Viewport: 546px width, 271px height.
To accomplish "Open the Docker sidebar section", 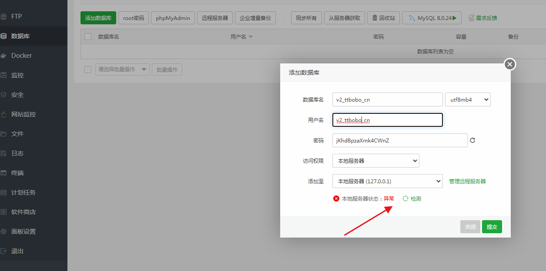I will coord(33,56).
